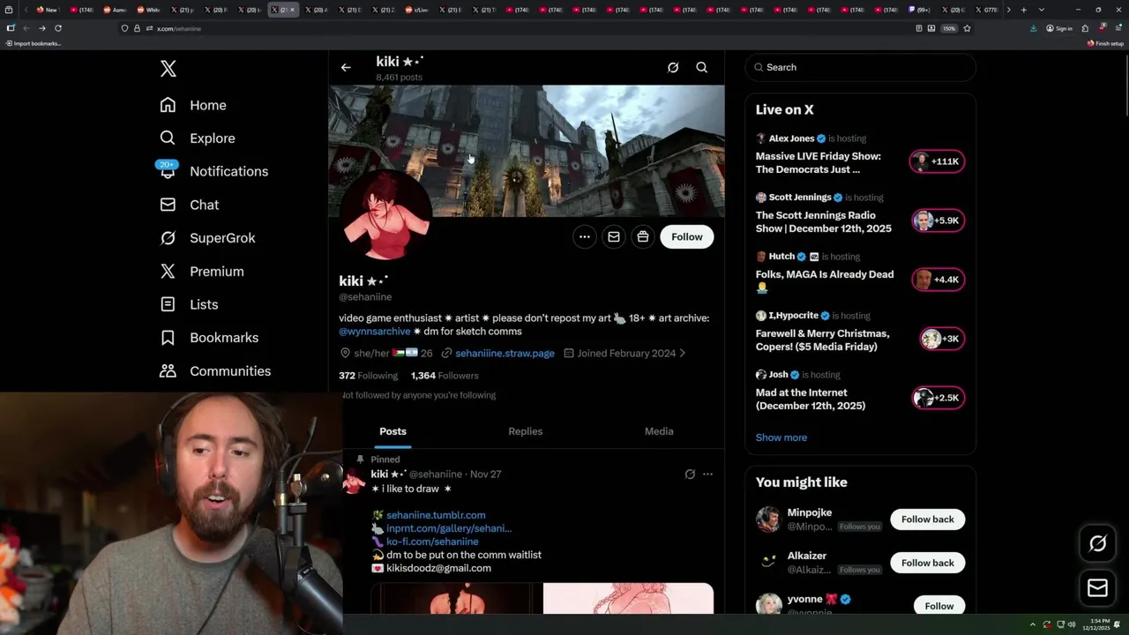Open profile more options (three dots)
The height and width of the screenshot is (635, 1129).
(585, 236)
